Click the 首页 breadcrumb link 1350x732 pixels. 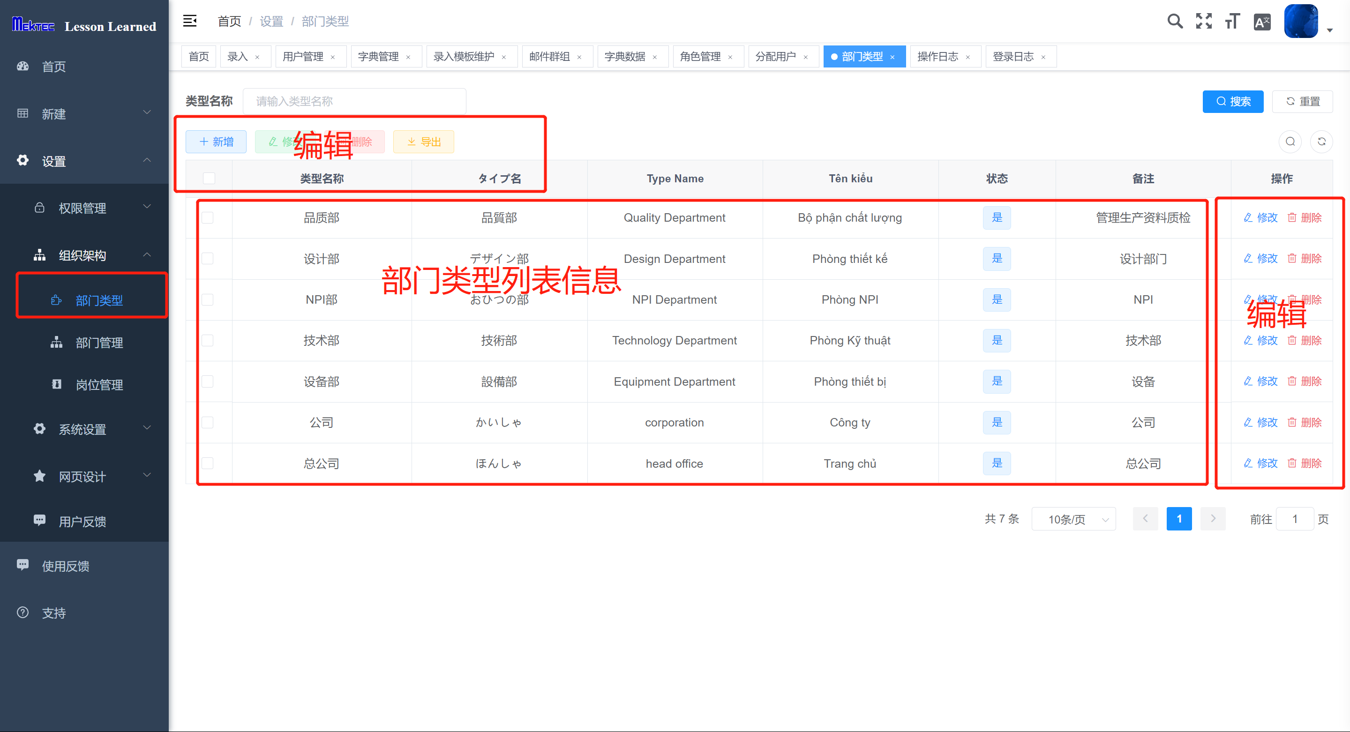(229, 21)
